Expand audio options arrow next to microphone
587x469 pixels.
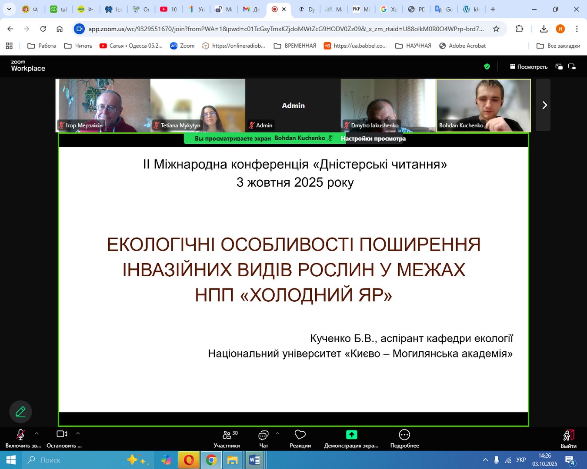[37, 433]
